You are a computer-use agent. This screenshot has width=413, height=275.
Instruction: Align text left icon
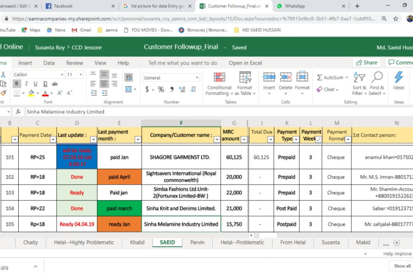[x=93, y=84]
